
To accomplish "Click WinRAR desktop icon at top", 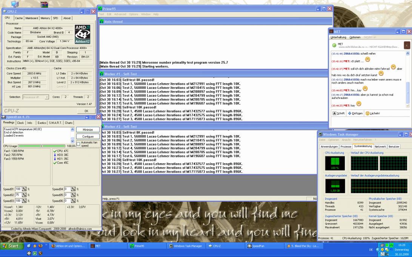I will 44,4.
